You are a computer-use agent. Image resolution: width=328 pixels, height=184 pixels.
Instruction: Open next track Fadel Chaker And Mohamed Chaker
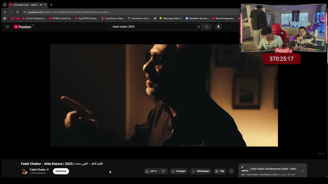(x=274, y=169)
